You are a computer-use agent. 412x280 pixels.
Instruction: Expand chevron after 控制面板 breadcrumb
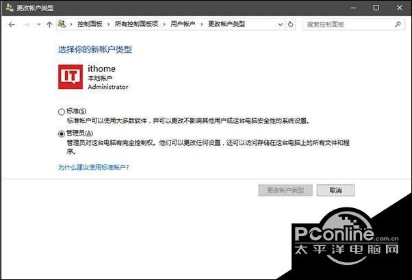pyautogui.click(x=108, y=25)
